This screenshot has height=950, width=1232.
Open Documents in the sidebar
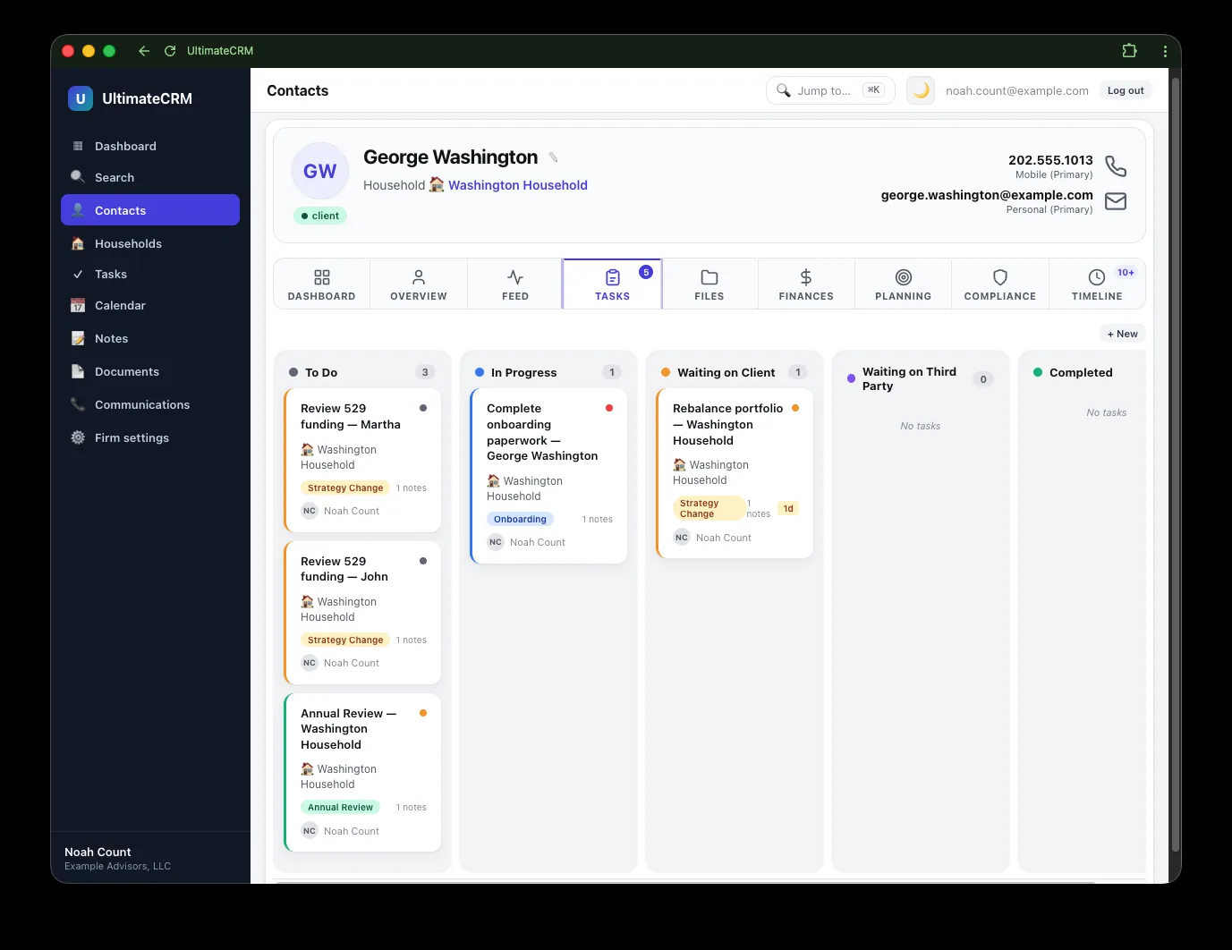pyautogui.click(x=150, y=371)
